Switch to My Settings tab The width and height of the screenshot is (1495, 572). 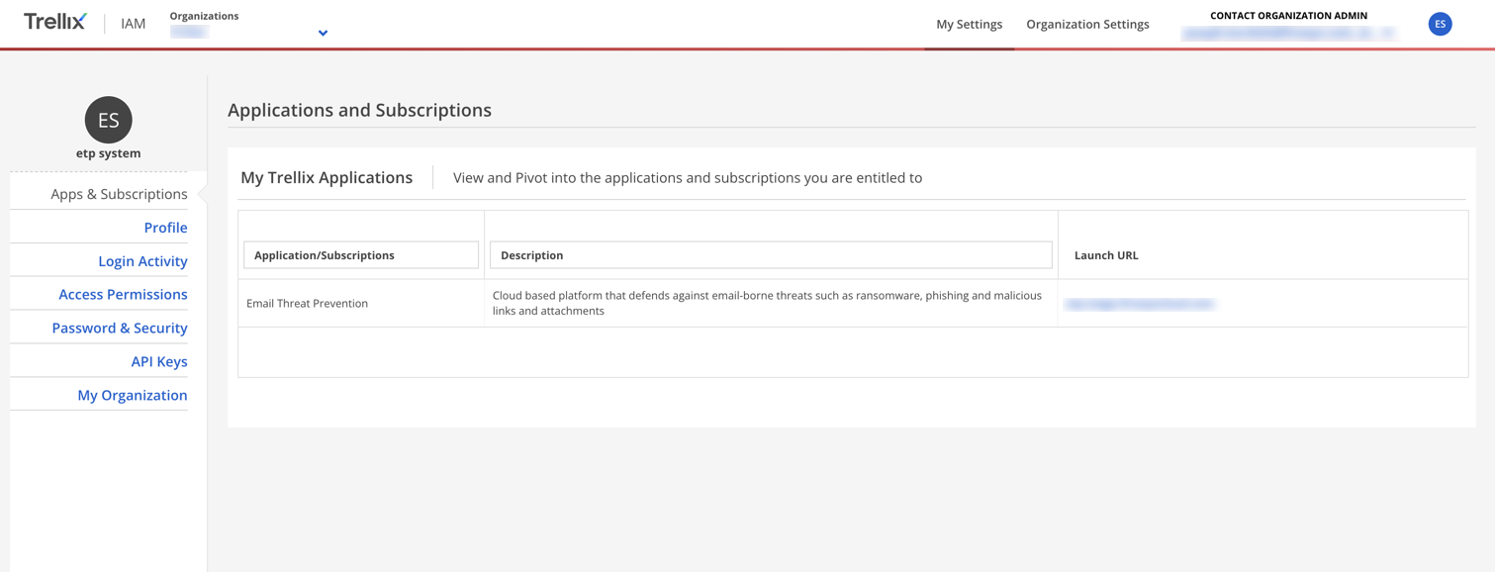coord(969,24)
